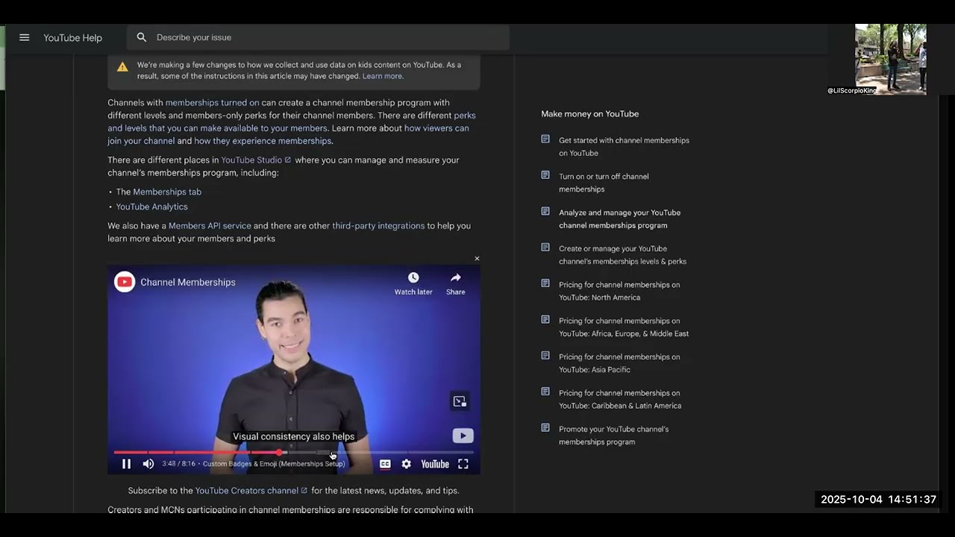Toggle closed captions on the video
The image size is (955, 537).
coord(385,464)
